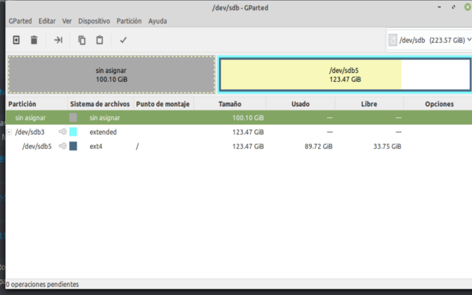Minimize the GParted window

click(440, 7)
